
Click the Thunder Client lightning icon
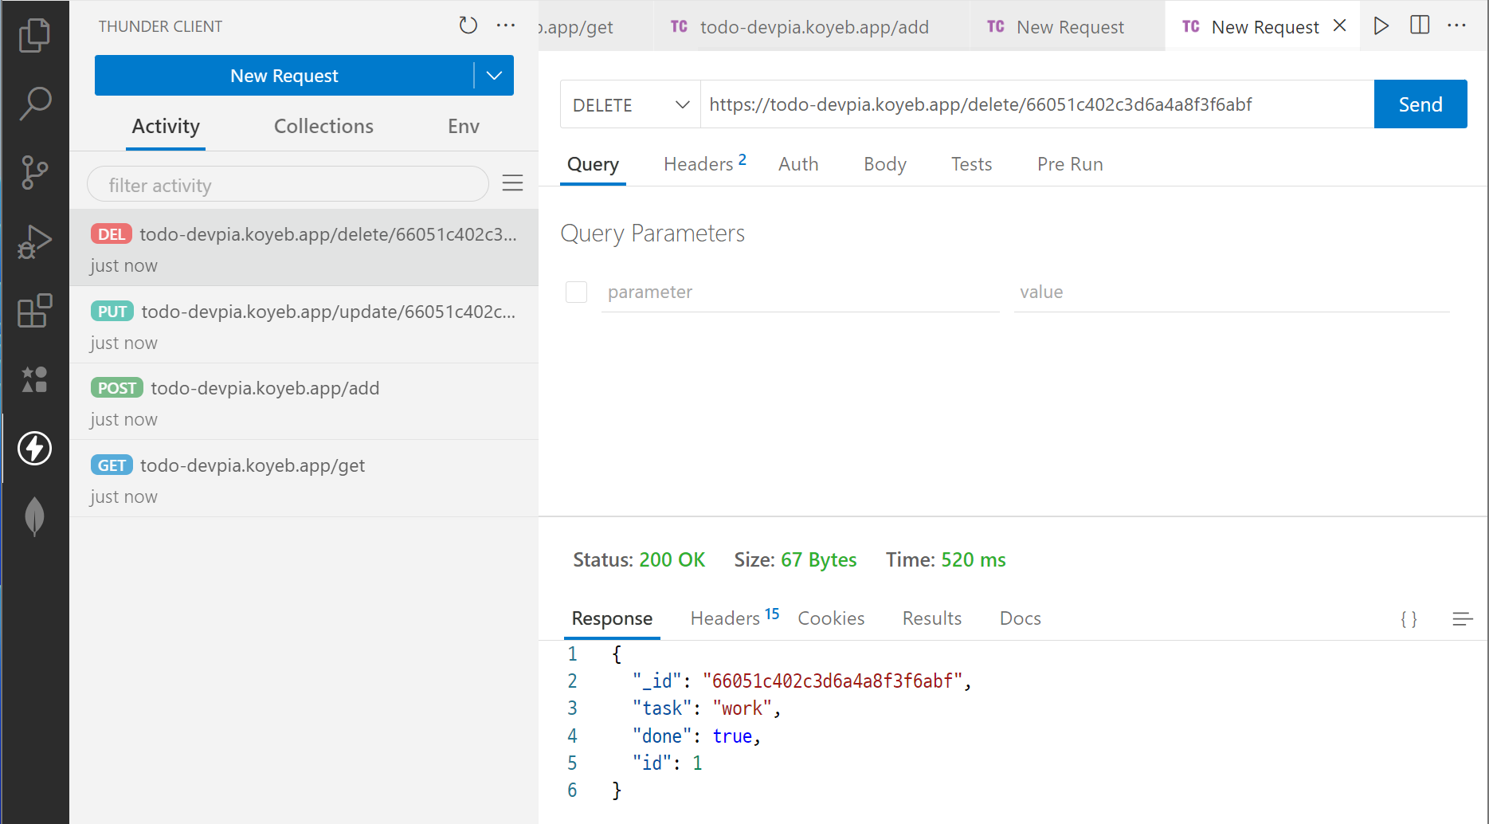pyautogui.click(x=34, y=448)
